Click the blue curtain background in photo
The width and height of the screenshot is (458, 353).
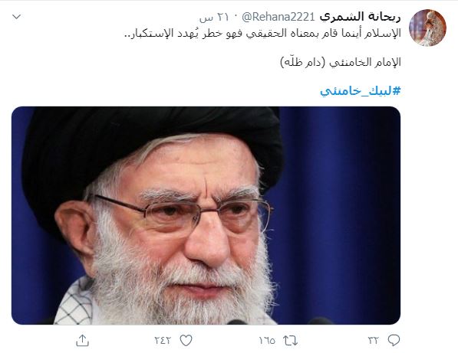point(339,204)
